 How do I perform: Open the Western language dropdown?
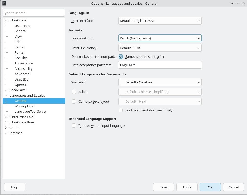coord(160,82)
